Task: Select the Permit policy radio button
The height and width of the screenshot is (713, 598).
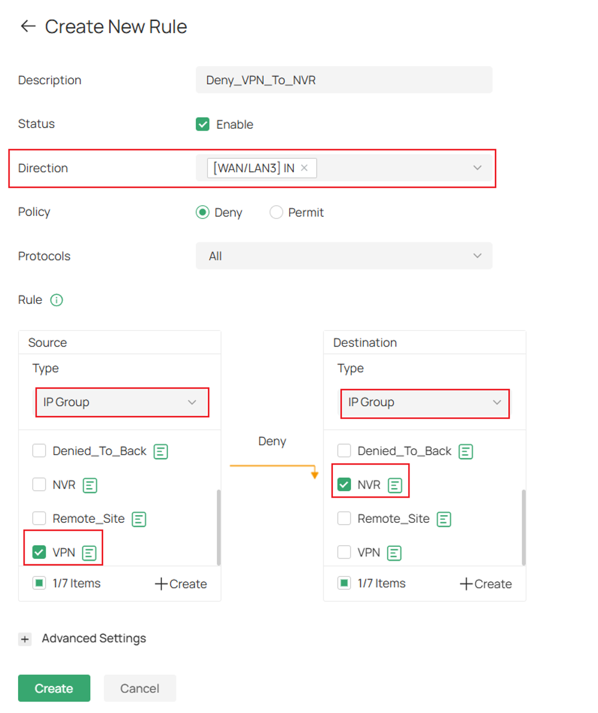Action: (x=276, y=212)
